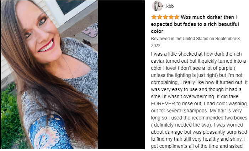
Task: Click the 'Reviewed in the United States' date line
Action: [x=196, y=42]
